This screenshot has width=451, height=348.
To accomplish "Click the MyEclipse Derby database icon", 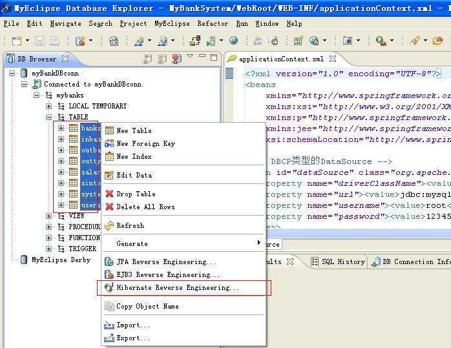I will tap(24, 259).
